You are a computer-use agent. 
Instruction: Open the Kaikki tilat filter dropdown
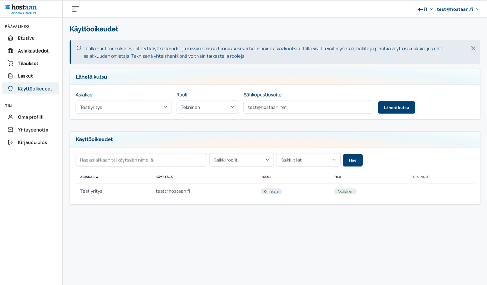click(308, 160)
